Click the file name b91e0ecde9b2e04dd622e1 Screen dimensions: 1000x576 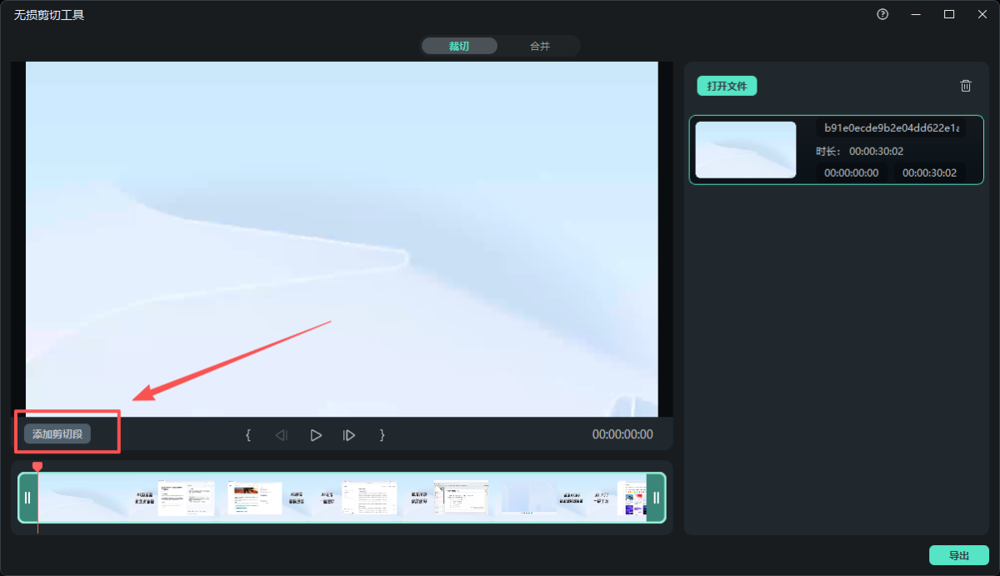[x=891, y=128]
